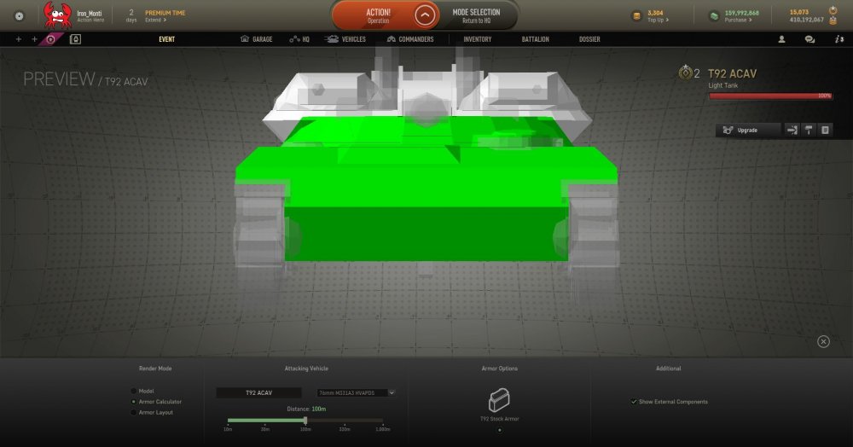Open the info notifications icon
Viewport: 853px width, 447px height.
(x=839, y=39)
